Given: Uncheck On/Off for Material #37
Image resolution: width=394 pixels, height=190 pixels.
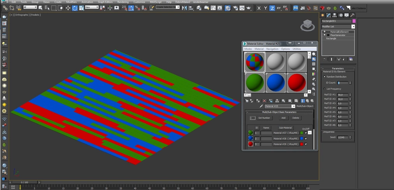Looking at the screenshot, I should tap(306, 133).
